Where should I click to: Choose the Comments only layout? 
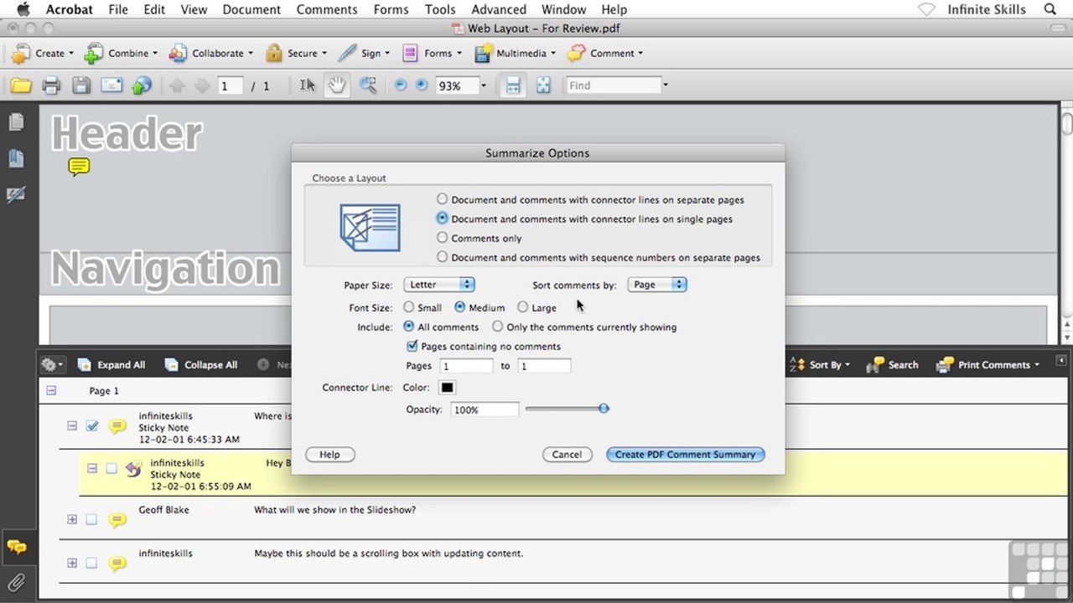coord(442,238)
